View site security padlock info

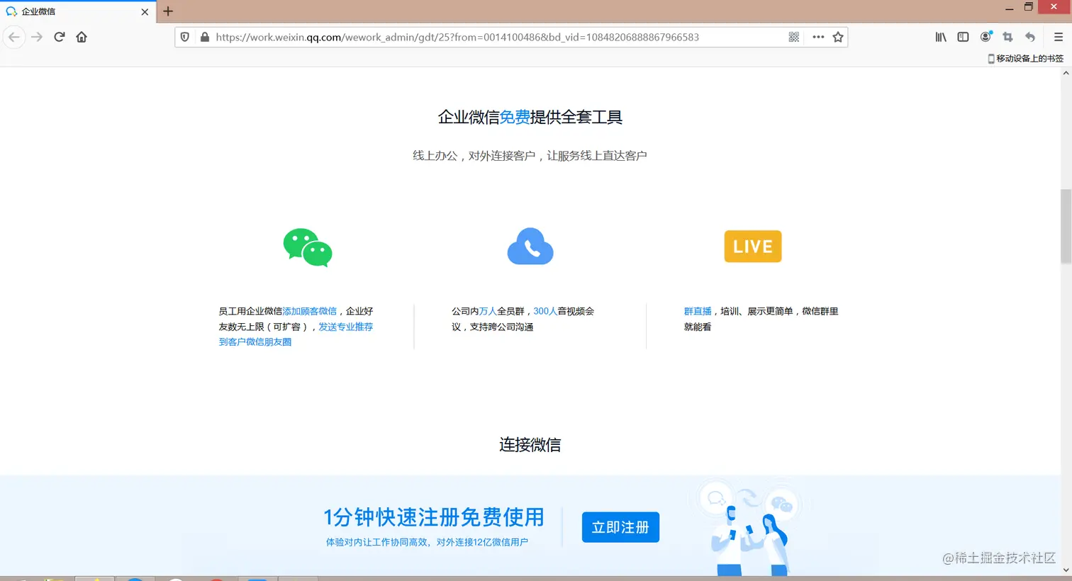pyautogui.click(x=205, y=37)
